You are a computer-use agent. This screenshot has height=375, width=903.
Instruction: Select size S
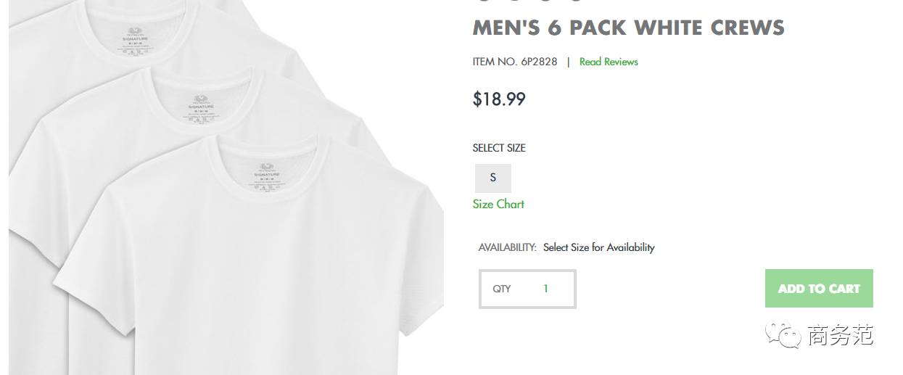tap(493, 178)
